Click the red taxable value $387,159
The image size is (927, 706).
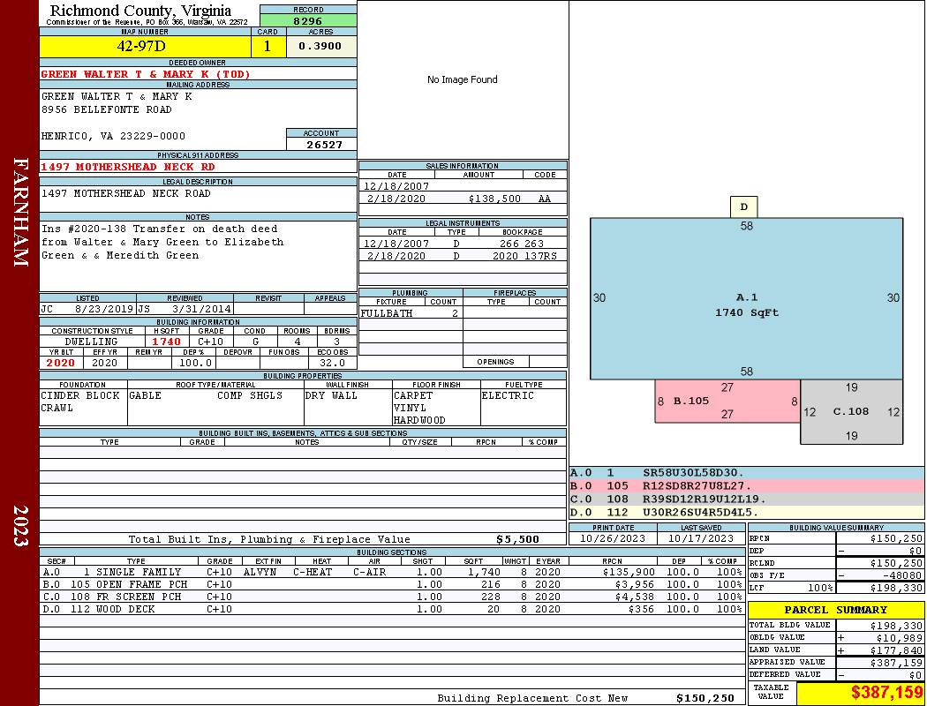(886, 693)
